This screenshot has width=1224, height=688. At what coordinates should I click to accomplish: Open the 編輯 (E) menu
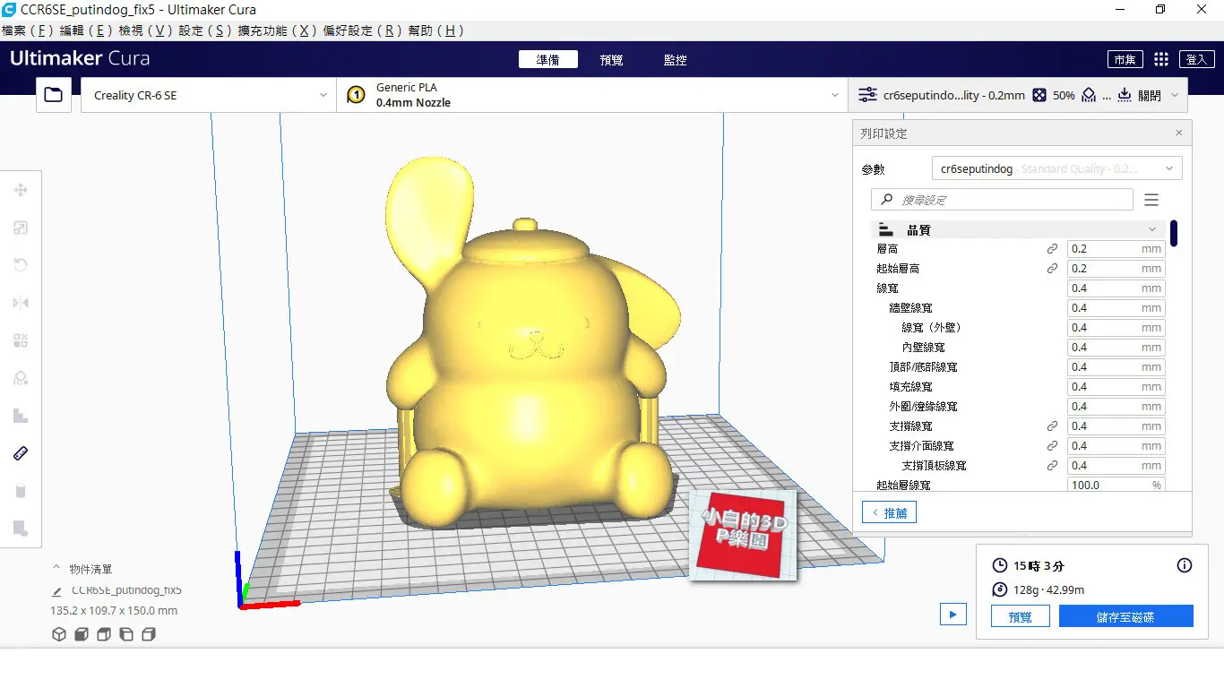pyautogui.click(x=86, y=30)
